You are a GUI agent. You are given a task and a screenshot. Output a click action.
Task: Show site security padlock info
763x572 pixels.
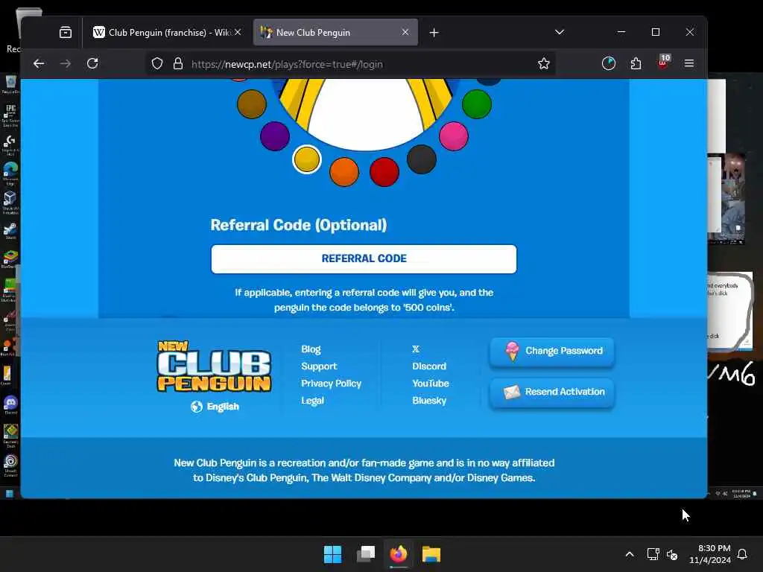(x=178, y=64)
